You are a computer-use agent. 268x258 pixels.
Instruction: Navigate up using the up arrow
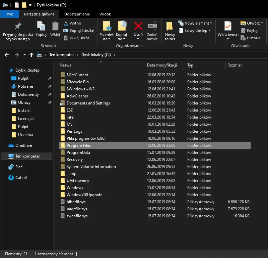click(x=32, y=54)
